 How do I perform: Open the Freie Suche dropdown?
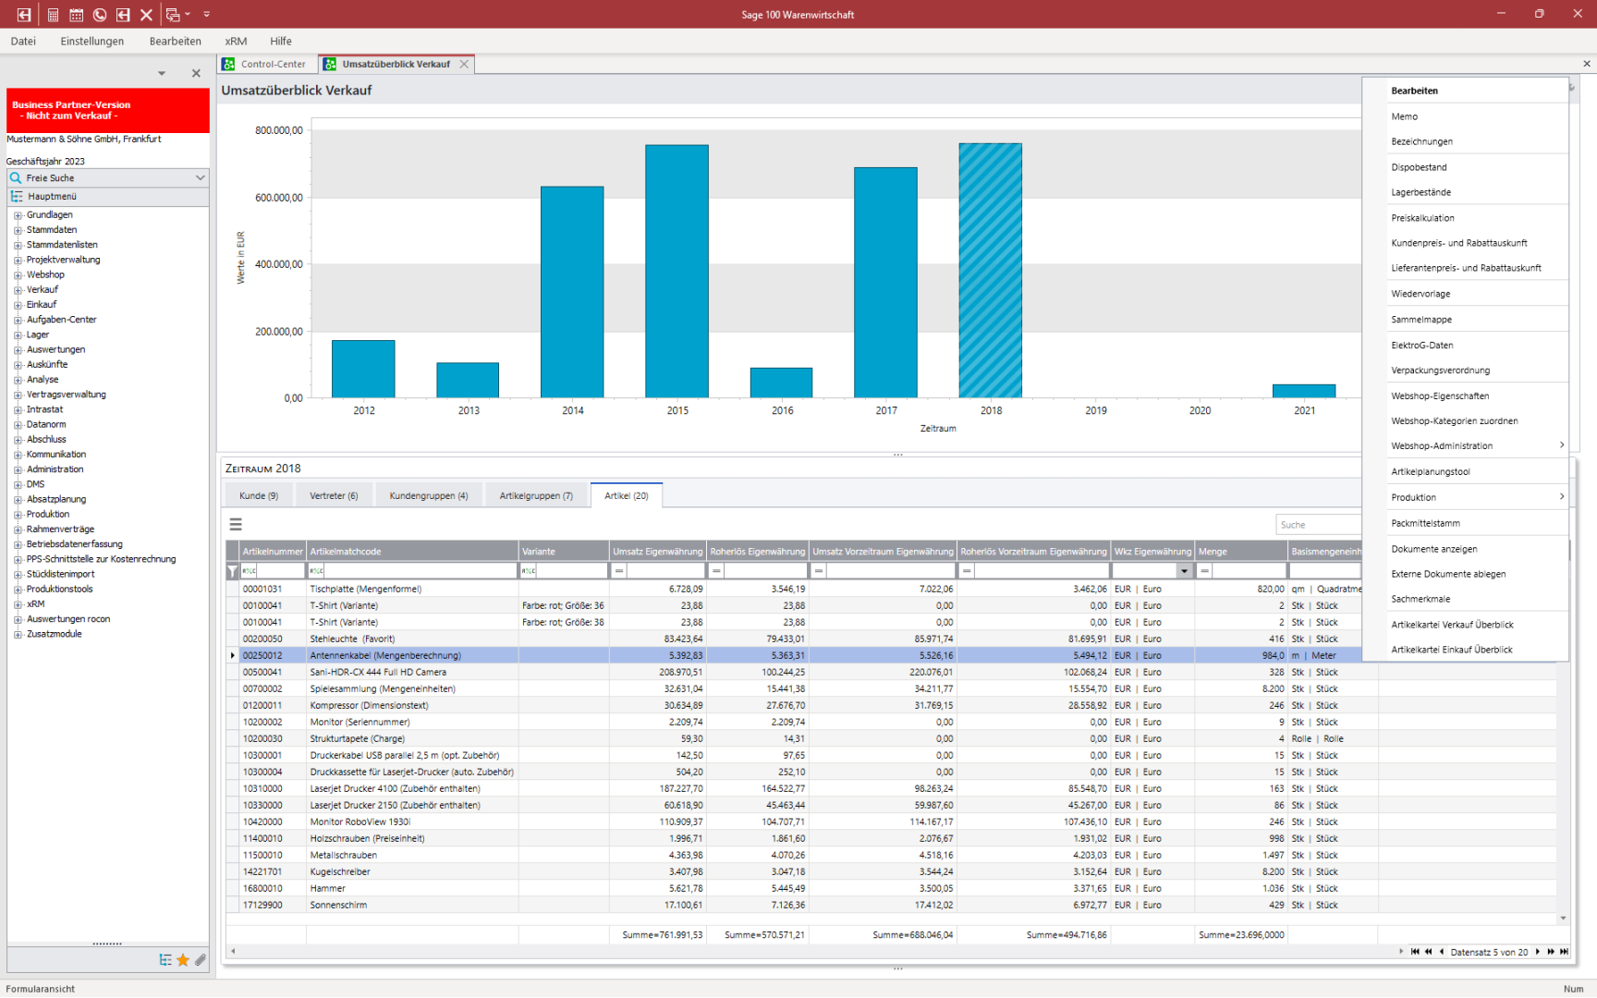(x=200, y=177)
